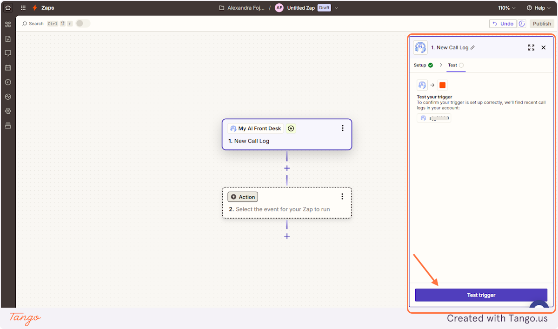
Task: Expand the side panel to full screen
Action: [x=531, y=47]
